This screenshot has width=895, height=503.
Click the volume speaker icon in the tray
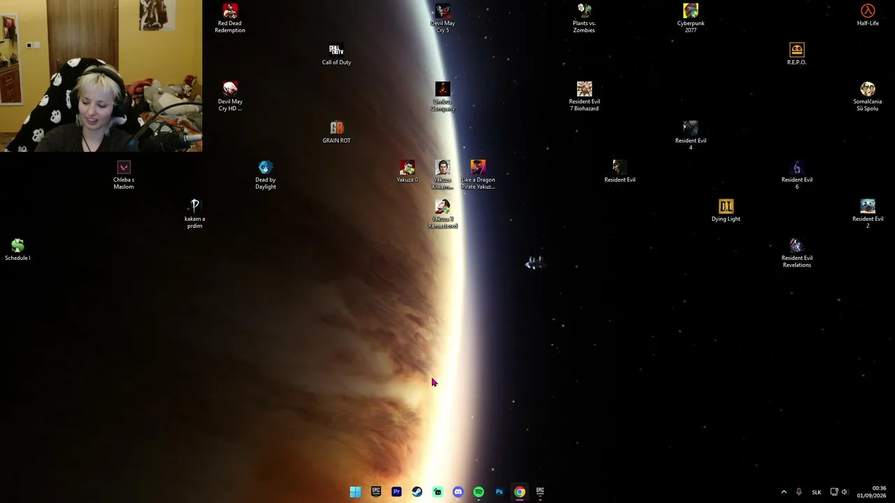[x=845, y=492]
